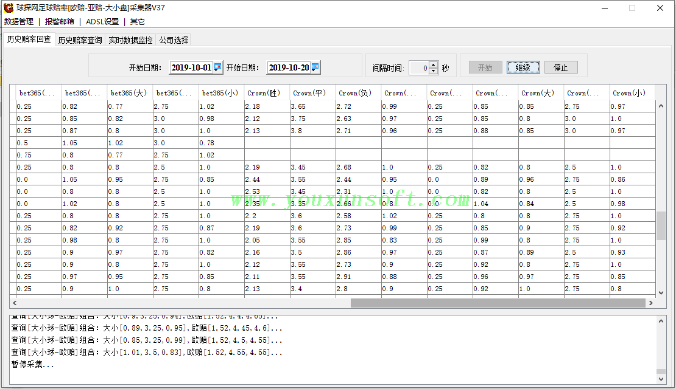676x389 pixels.
Task: Select Crown(平) cell showing 3.4
Action: pyautogui.click(x=313, y=289)
